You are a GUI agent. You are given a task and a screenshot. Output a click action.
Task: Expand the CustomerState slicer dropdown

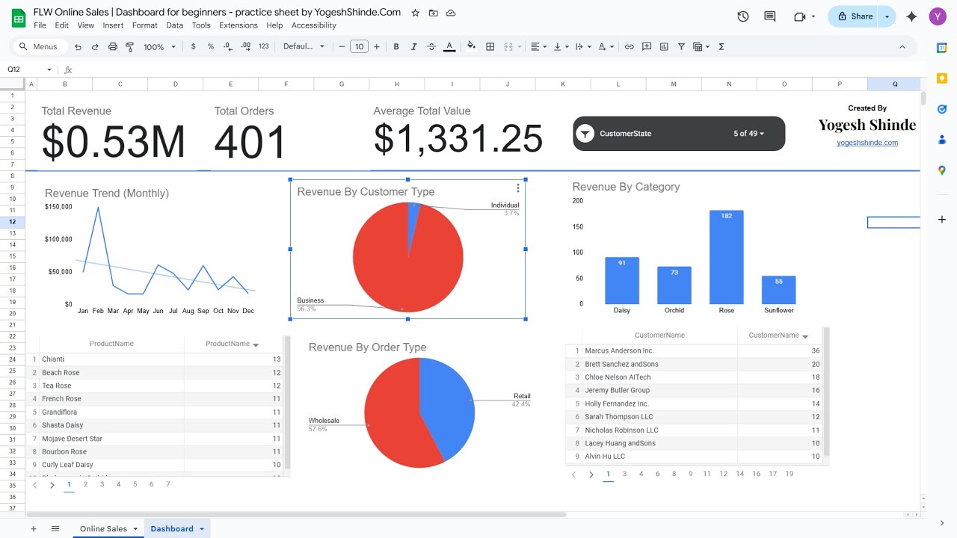(749, 134)
